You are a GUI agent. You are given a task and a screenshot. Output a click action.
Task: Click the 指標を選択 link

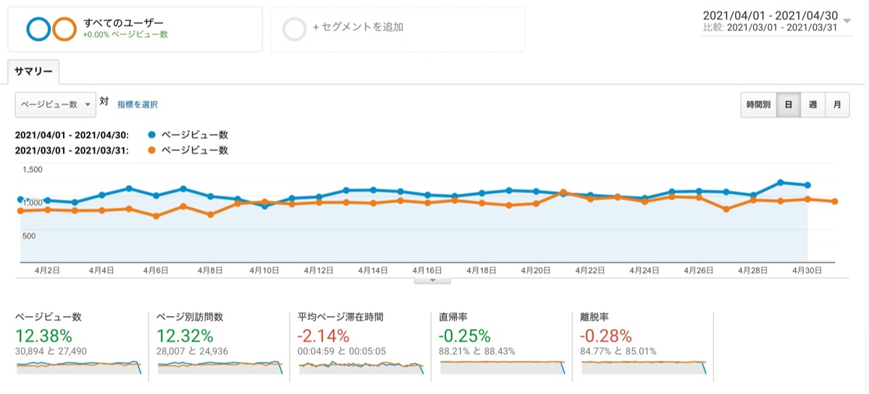[138, 105]
